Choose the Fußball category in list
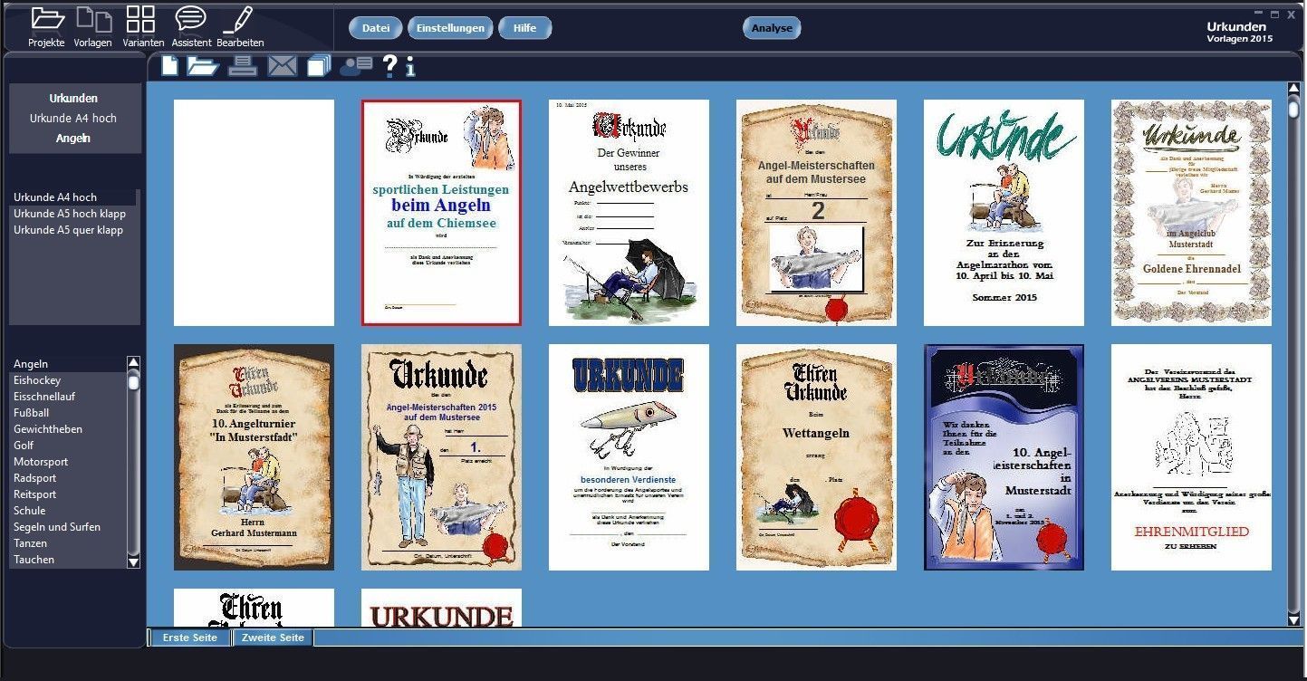 point(31,413)
